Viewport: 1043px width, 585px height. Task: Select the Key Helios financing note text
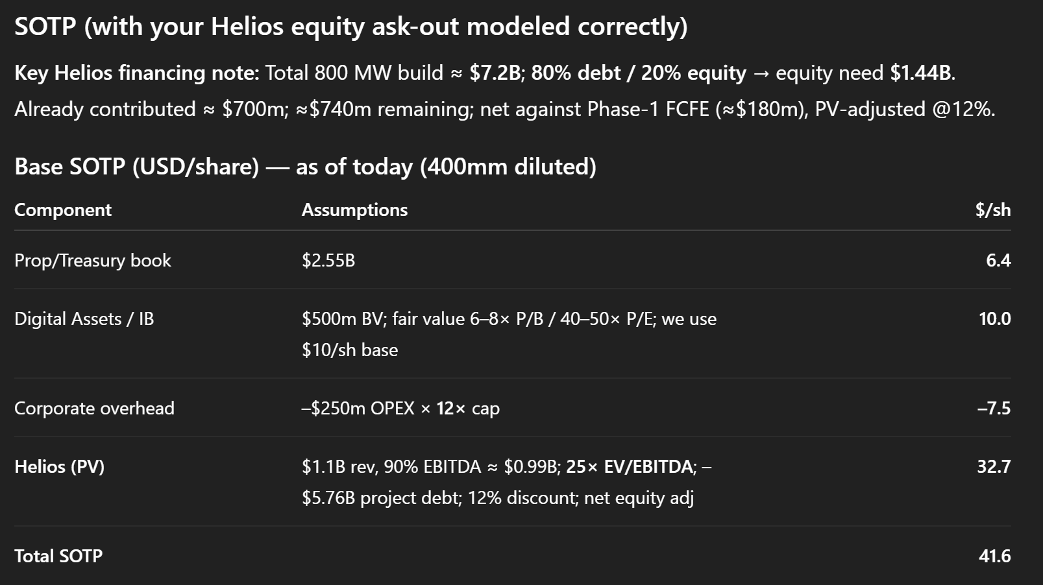point(505,90)
